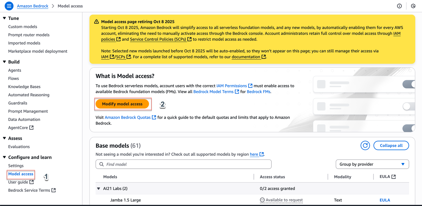This screenshot has height=206, width=422.
Task: Refresh the base models list
Action: pyautogui.click(x=365, y=146)
